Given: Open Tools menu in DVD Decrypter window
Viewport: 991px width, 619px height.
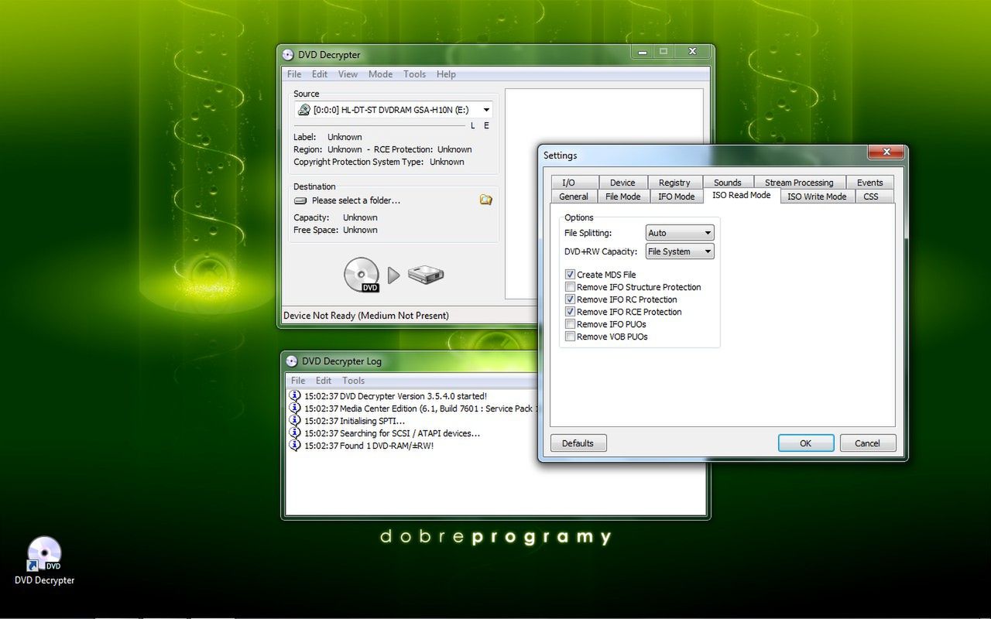Looking at the screenshot, I should (414, 74).
